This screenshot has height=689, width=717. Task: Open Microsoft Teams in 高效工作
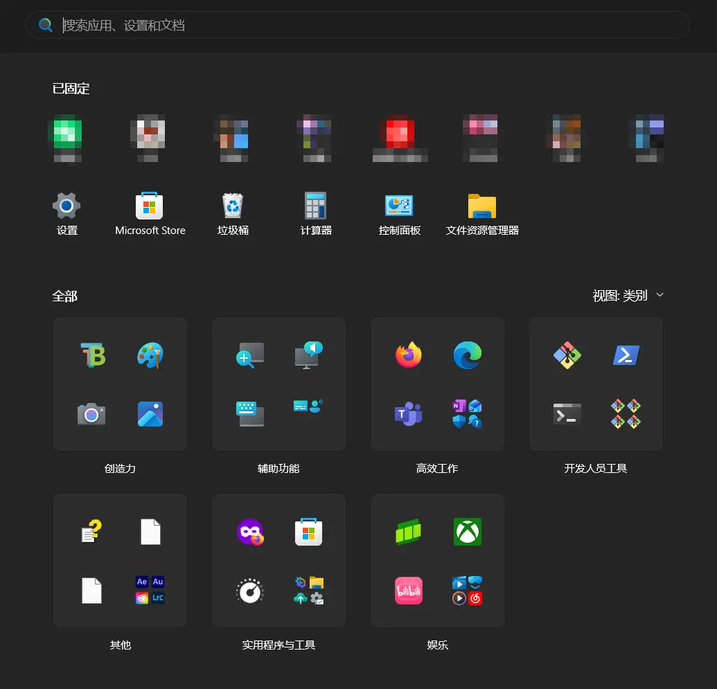pyautogui.click(x=408, y=414)
